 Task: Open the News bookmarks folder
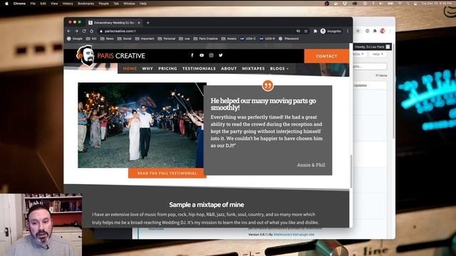point(107,38)
